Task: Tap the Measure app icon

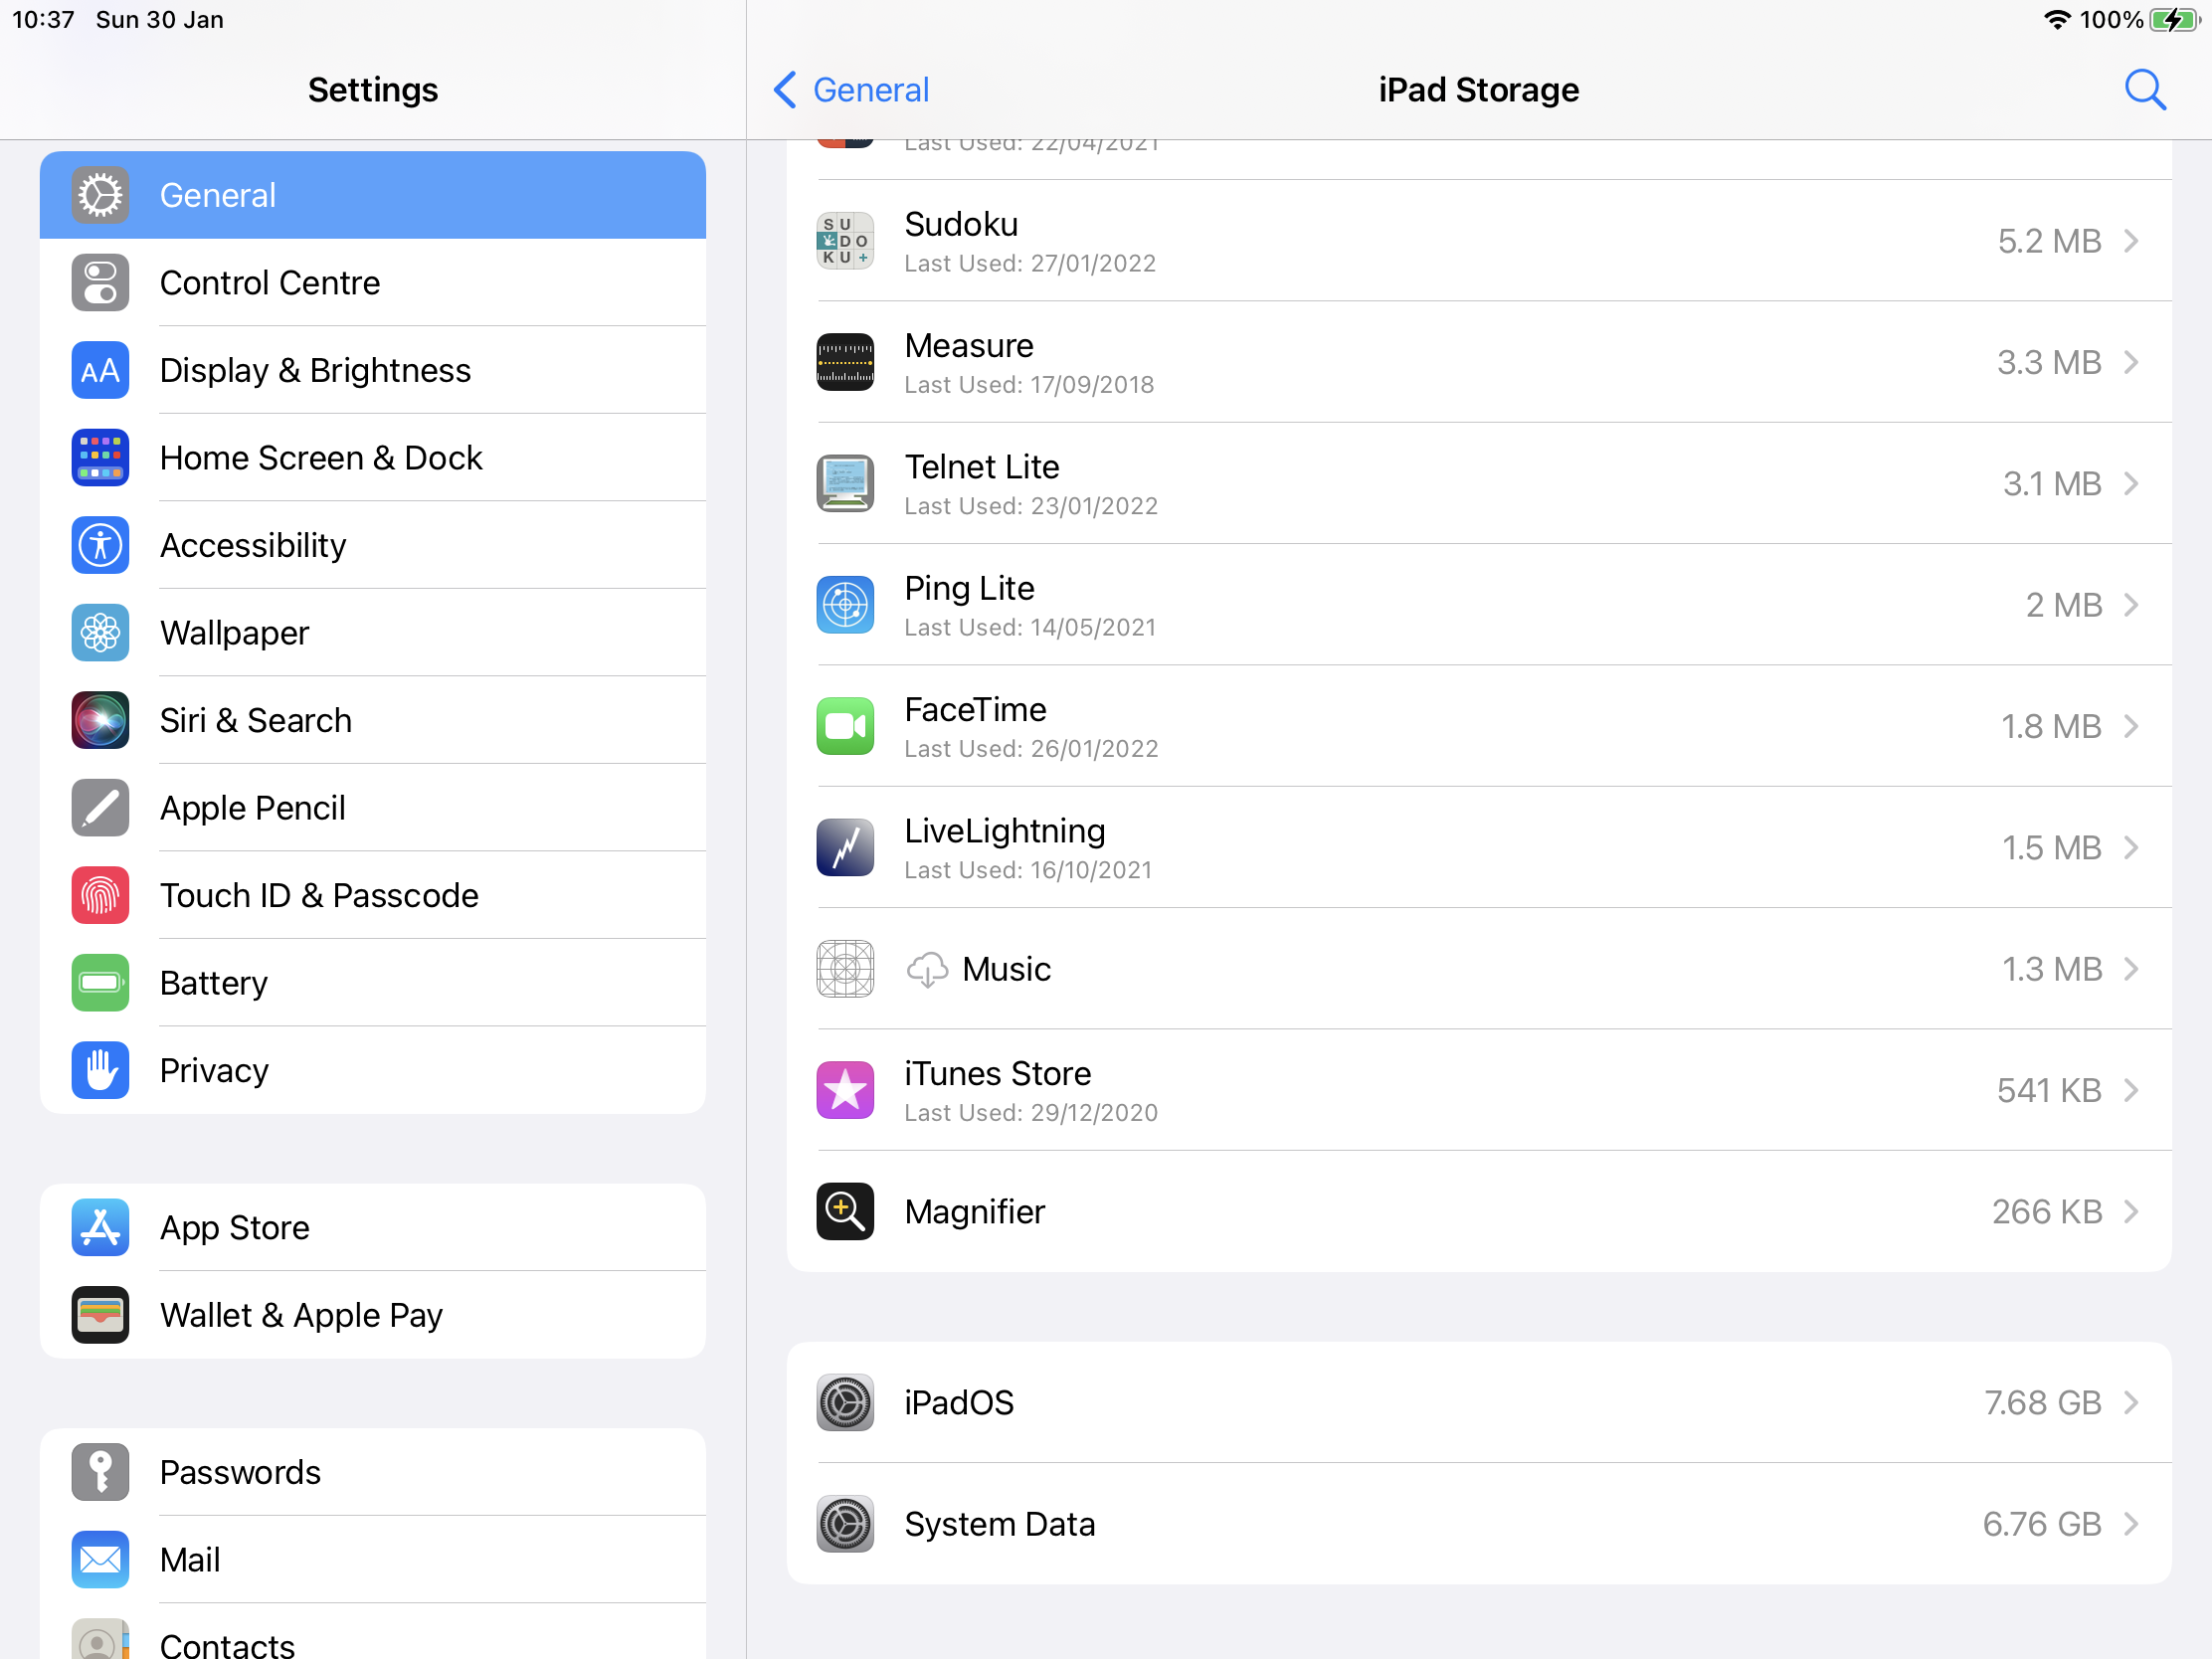Action: [x=845, y=362]
